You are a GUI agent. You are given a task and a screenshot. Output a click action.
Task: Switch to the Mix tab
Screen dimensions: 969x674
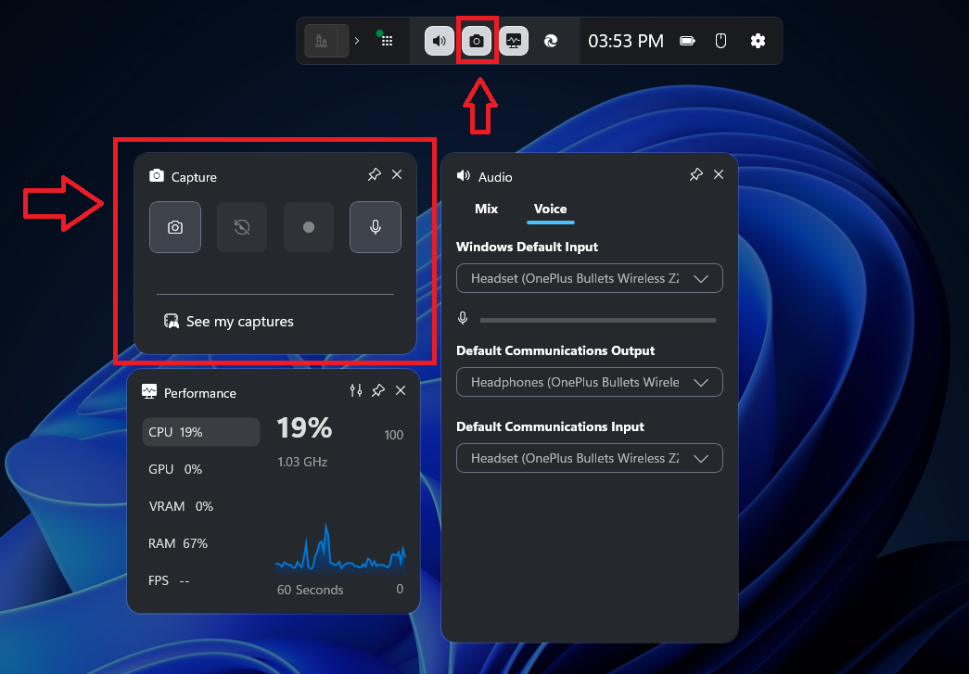(486, 209)
